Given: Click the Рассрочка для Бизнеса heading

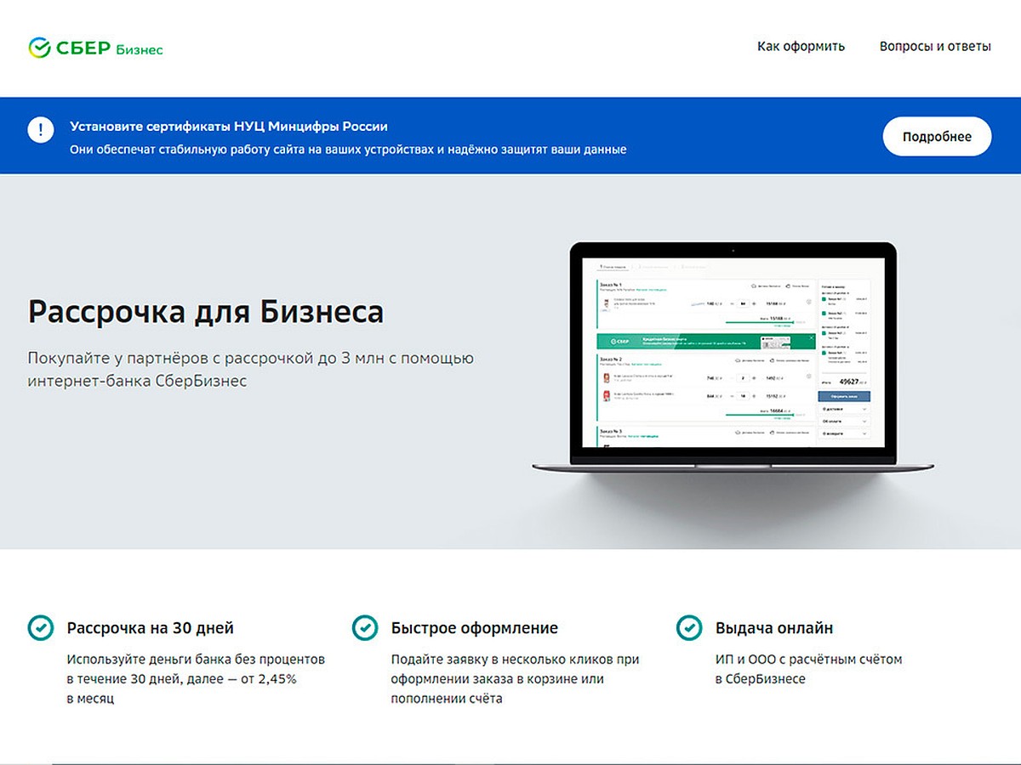Looking at the screenshot, I should tap(206, 312).
